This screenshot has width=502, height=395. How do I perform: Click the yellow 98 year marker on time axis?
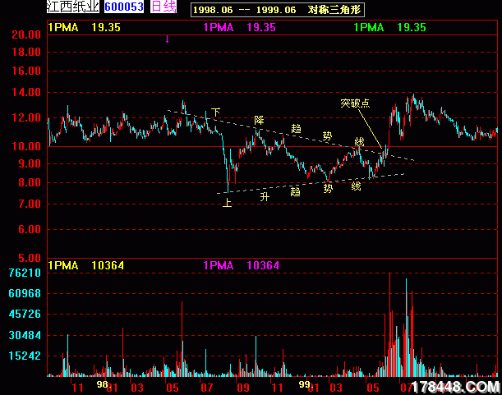pyautogui.click(x=102, y=384)
